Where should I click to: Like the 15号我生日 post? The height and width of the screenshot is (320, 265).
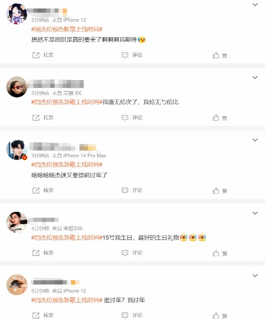(220, 253)
